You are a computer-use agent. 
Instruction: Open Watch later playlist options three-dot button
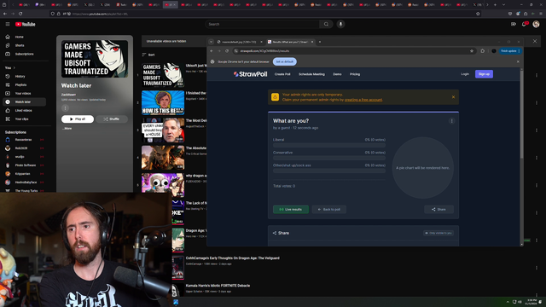[x=65, y=108]
